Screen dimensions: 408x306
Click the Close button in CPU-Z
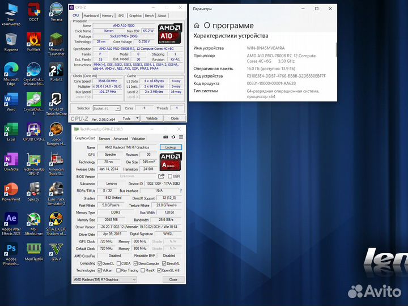(175, 118)
